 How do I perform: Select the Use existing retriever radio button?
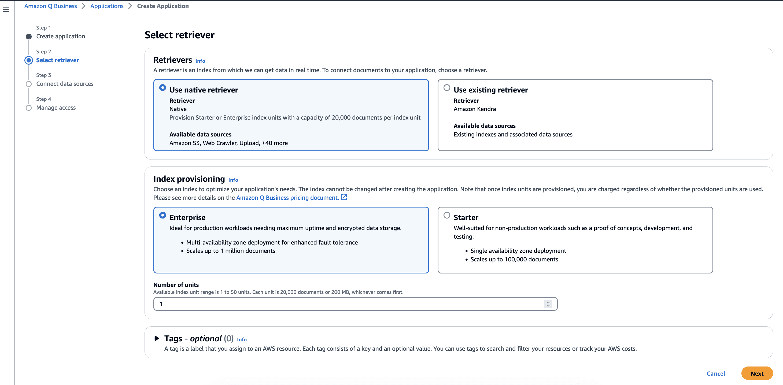click(446, 88)
